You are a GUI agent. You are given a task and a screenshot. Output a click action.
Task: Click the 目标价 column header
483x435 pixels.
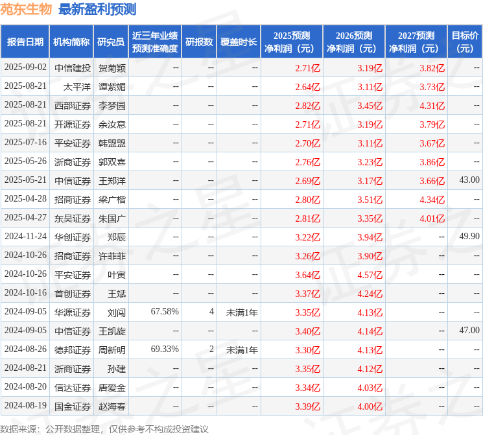[465, 42]
